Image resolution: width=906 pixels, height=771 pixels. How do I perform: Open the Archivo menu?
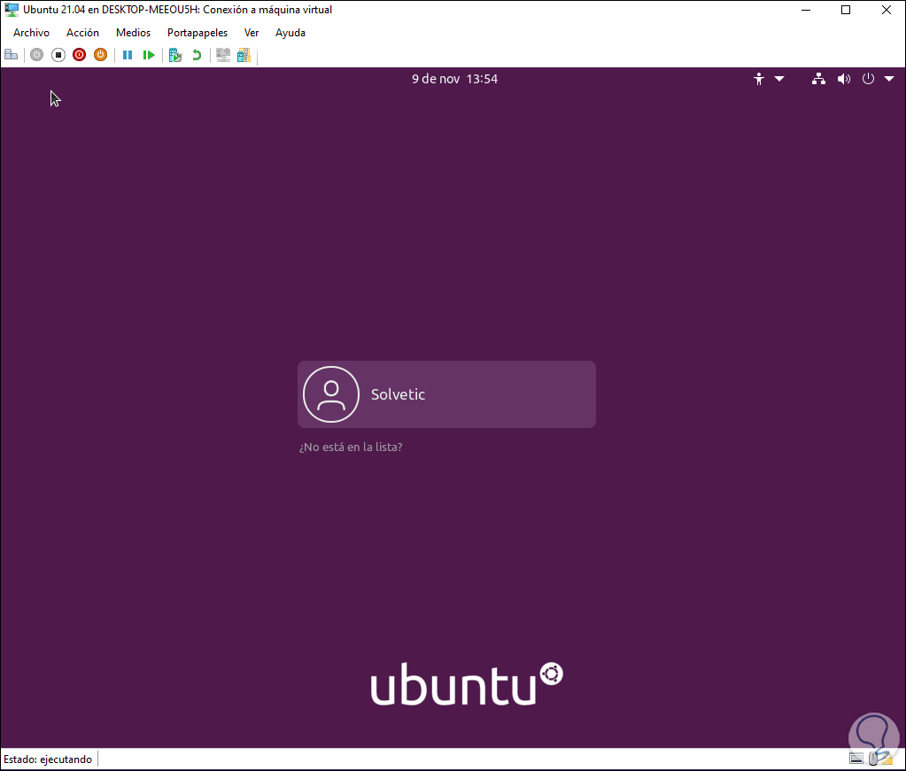pyautogui.click(x=31, y=33)
